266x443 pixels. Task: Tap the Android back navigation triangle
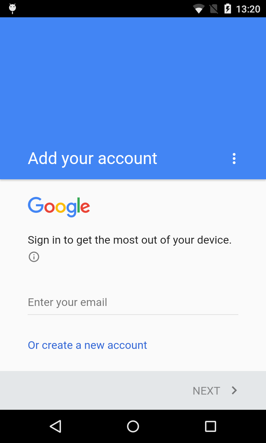pyautogui.click(x=55, y=426)
